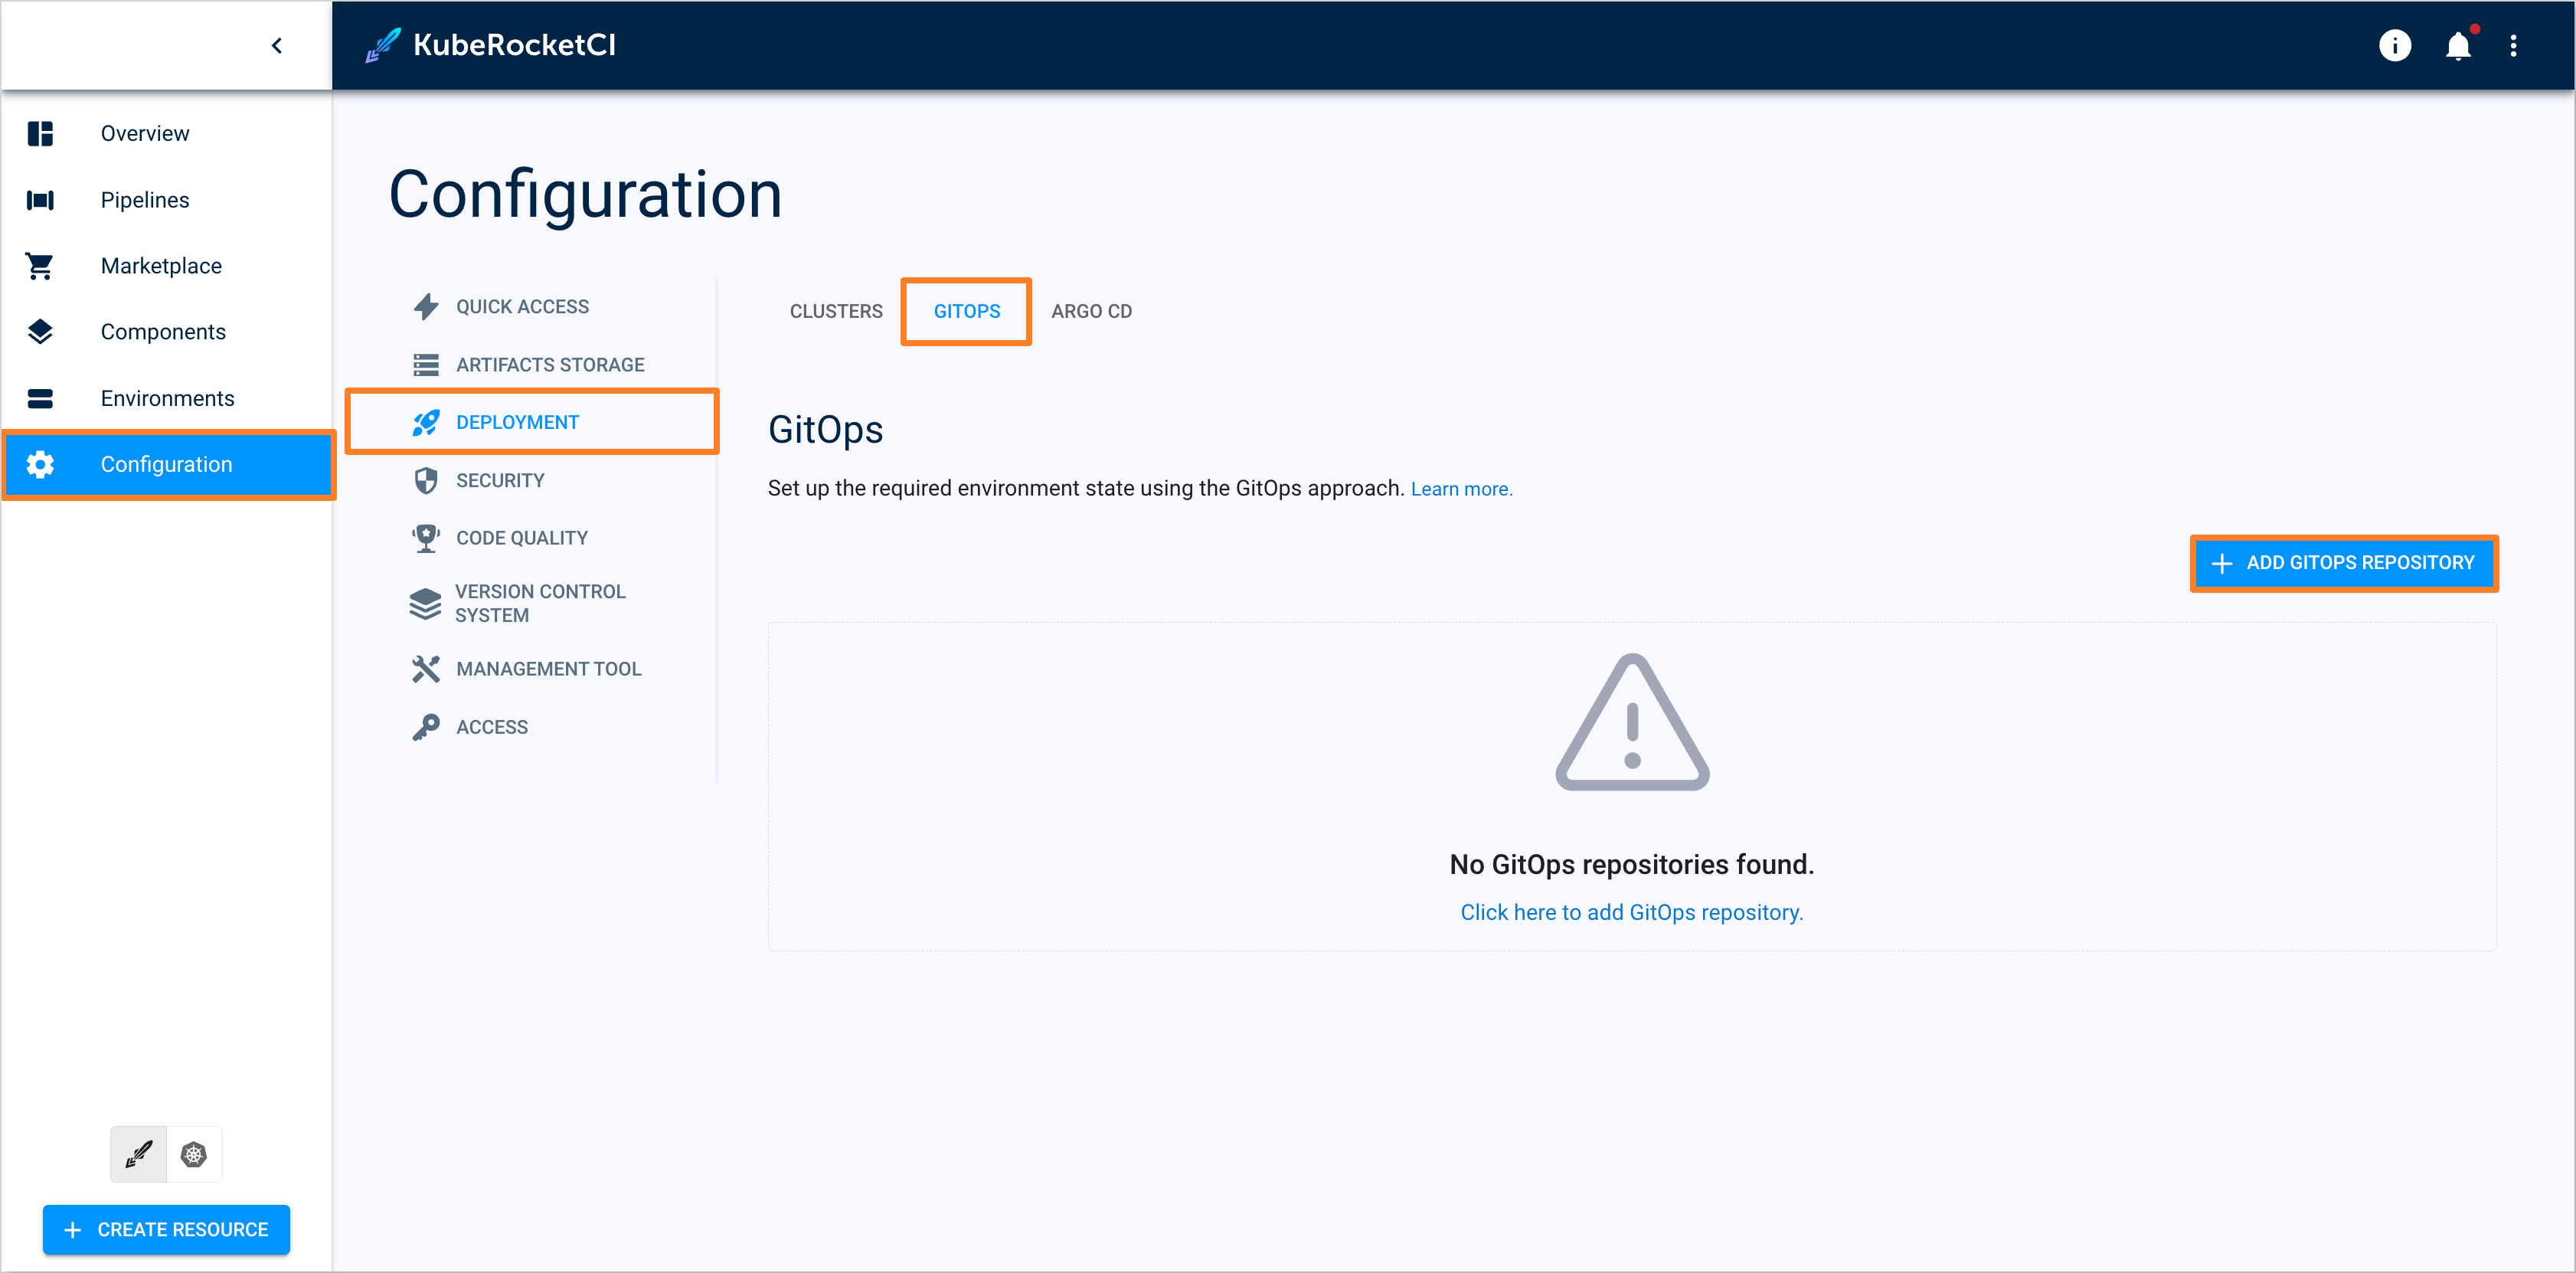
Task: Click the KubeRocketCI rocket icon
Action: [x=380, y=43]
